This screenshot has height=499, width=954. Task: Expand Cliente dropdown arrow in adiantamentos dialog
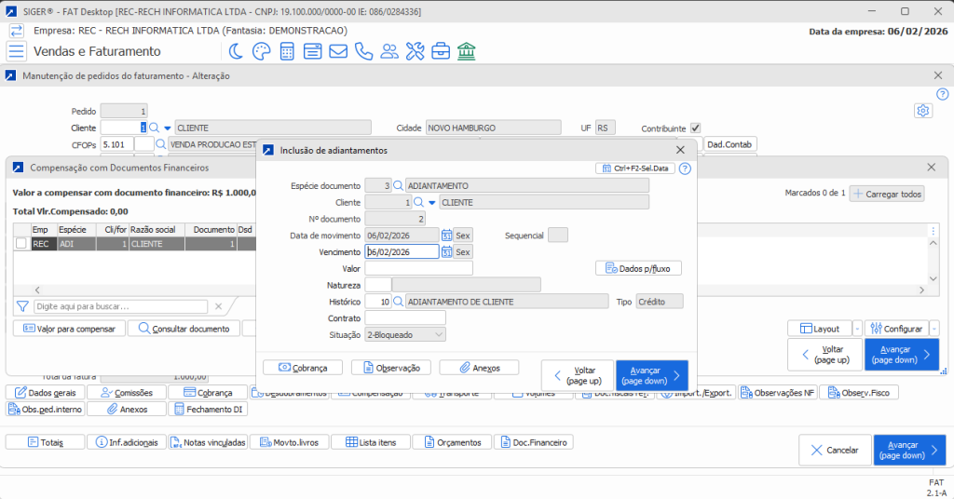(431, 202)
